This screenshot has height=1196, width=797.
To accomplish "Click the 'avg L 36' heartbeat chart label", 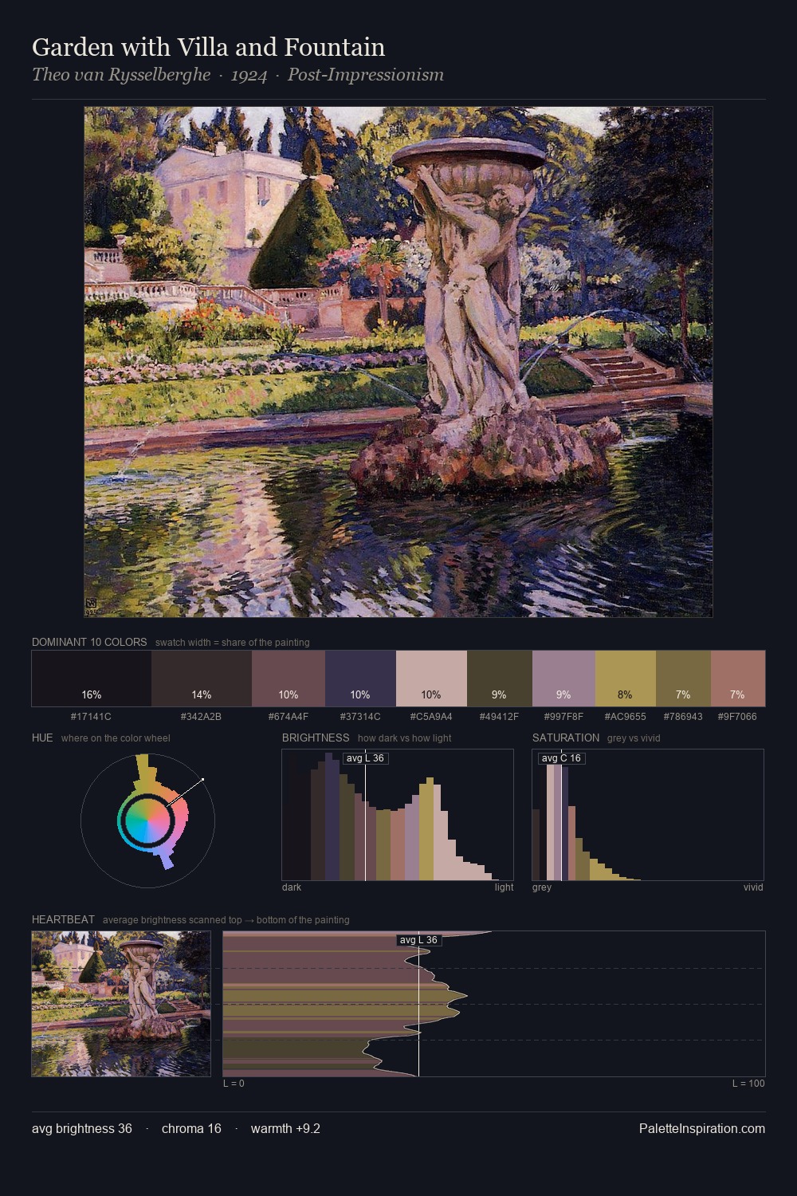I will click(418, 940).
